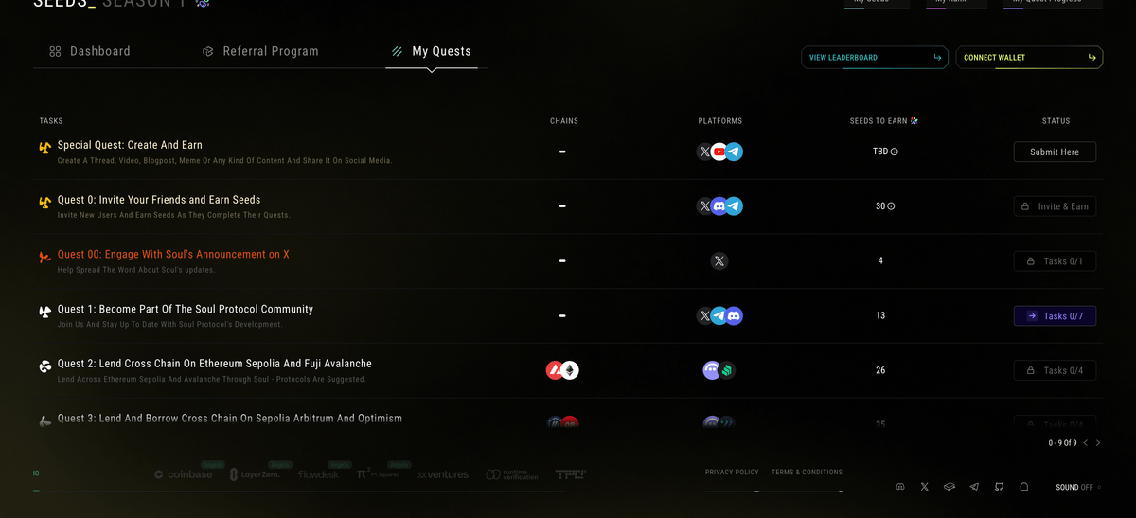Click the Discord icon in Quest 0 row

(x=719, y=206)
